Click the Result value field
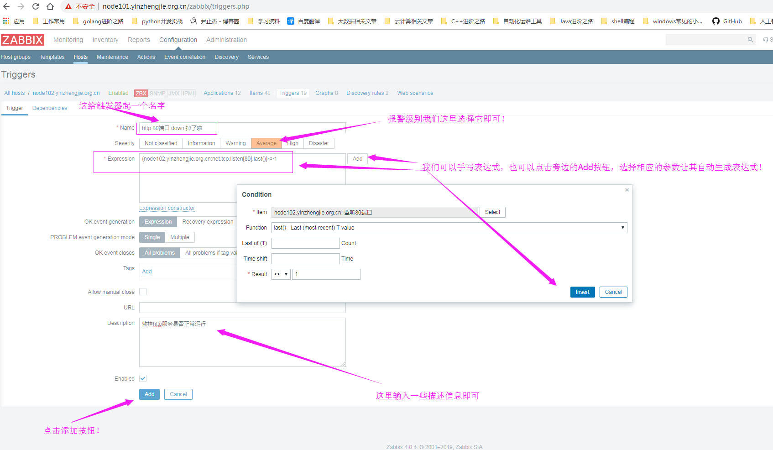Image resolution: width=773 pixels, height=450 pixels. (x=326, y=274)
